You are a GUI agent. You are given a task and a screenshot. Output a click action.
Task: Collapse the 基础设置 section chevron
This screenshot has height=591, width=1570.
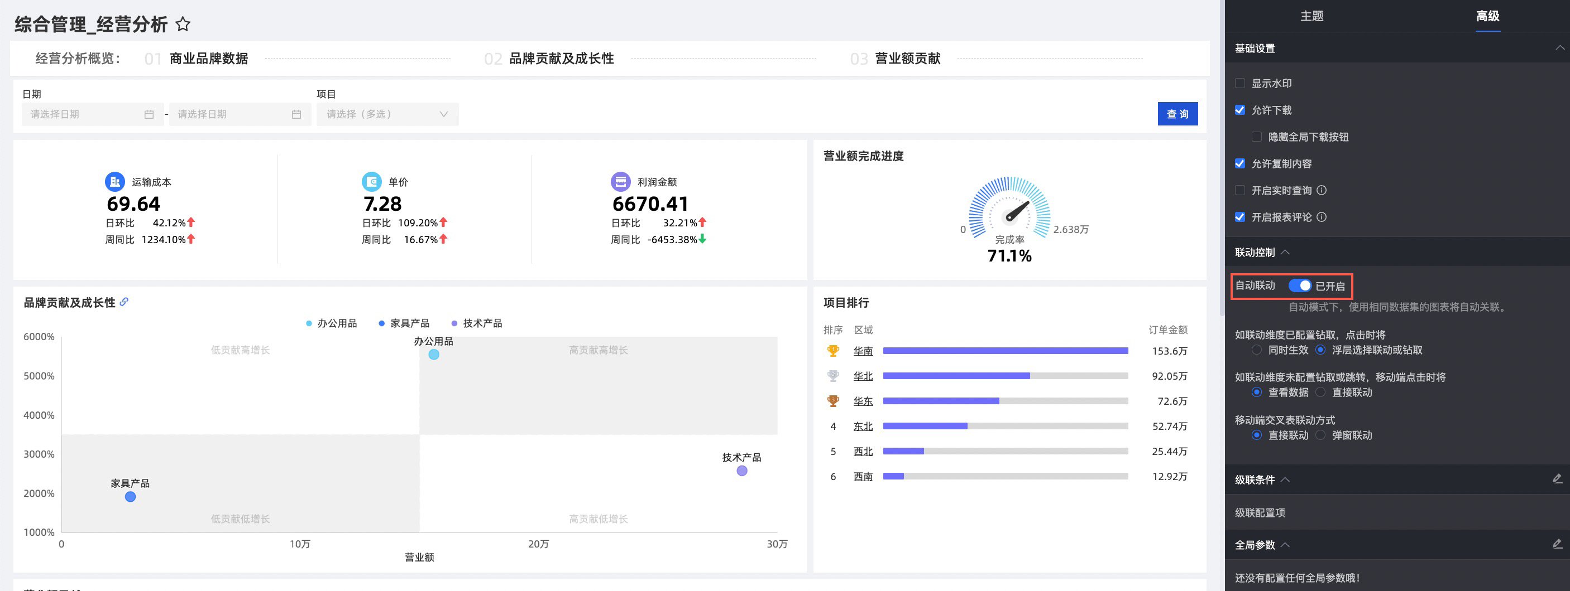[1559, 48]
